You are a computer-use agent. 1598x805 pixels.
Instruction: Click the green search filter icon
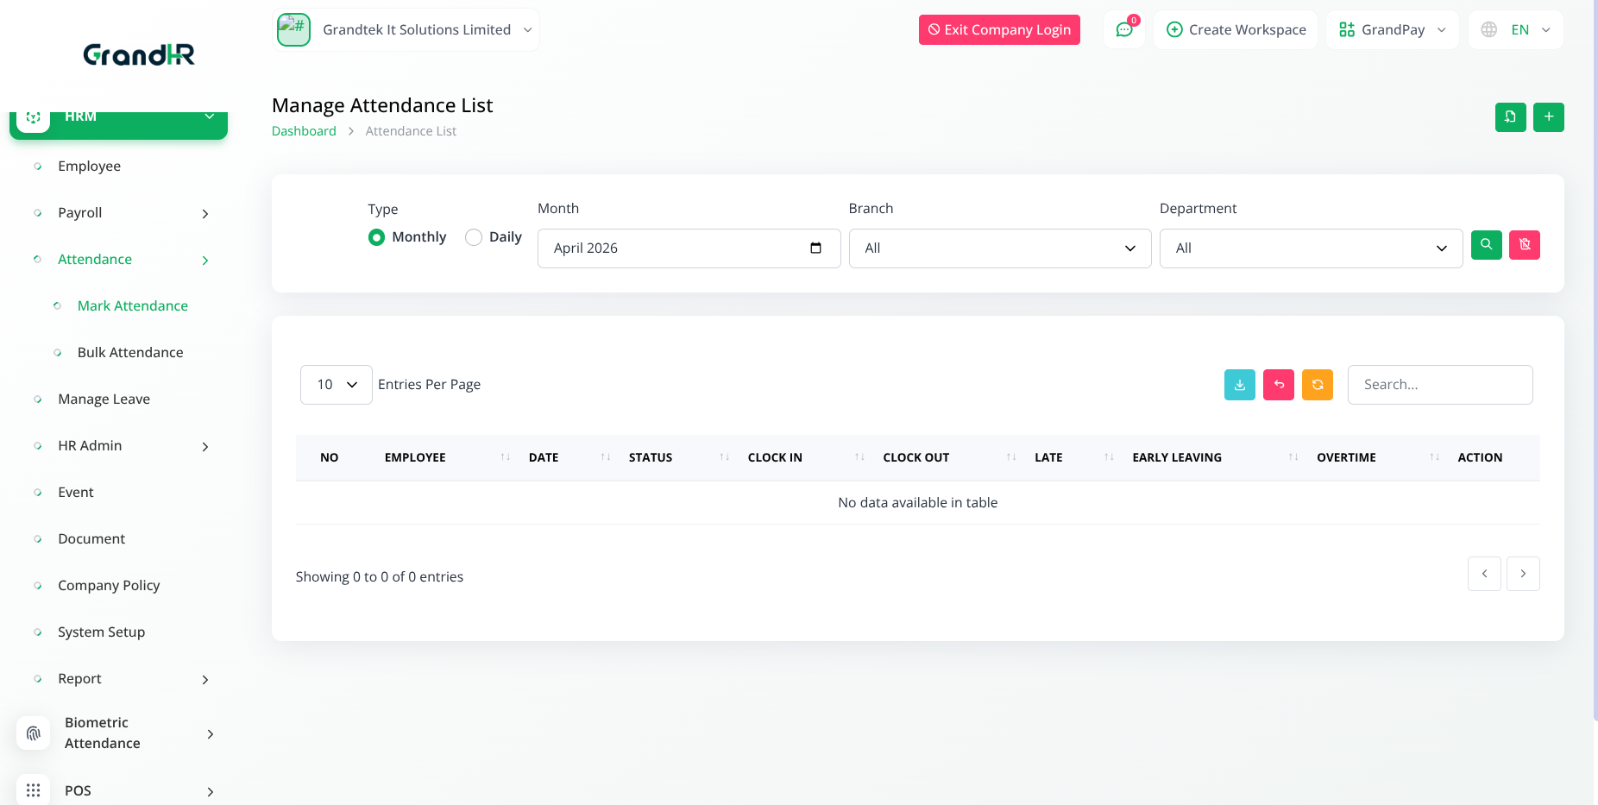(x=1486, y=245)
